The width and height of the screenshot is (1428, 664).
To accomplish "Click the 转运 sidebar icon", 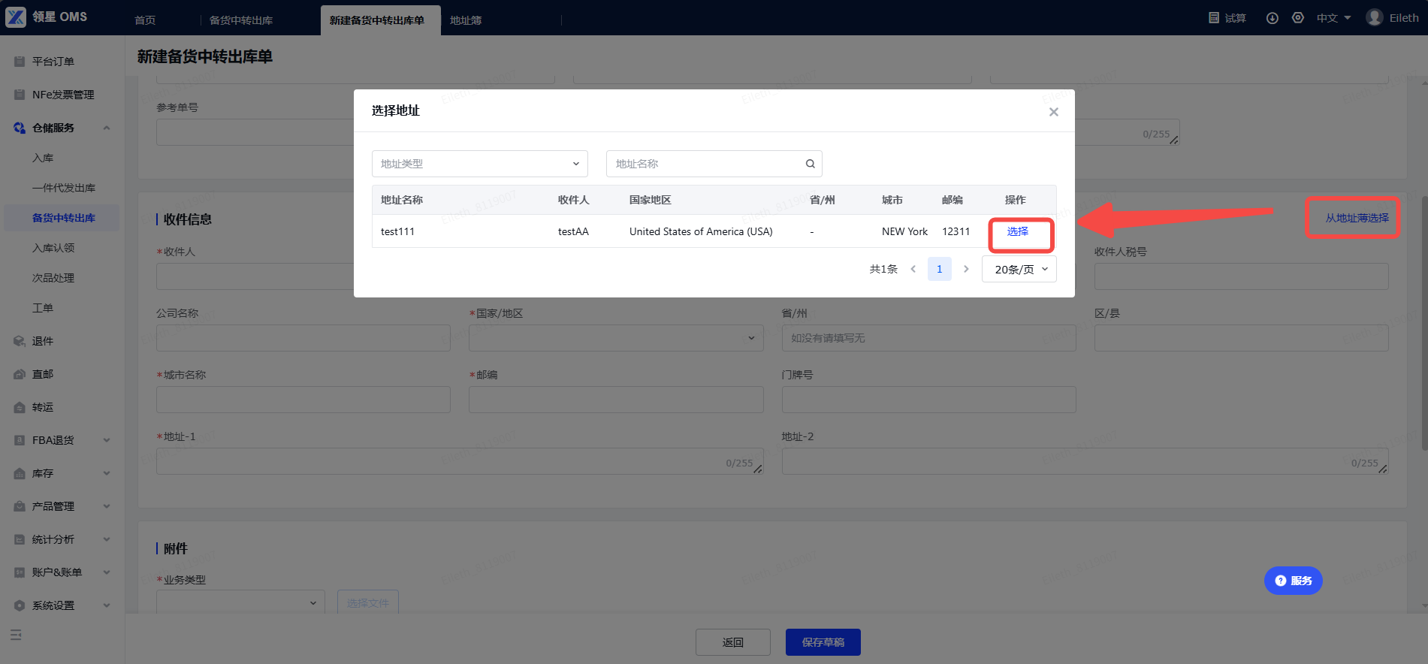I will coord(20,407).
